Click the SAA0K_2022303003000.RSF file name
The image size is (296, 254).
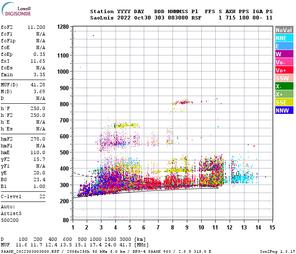(30, 251)
